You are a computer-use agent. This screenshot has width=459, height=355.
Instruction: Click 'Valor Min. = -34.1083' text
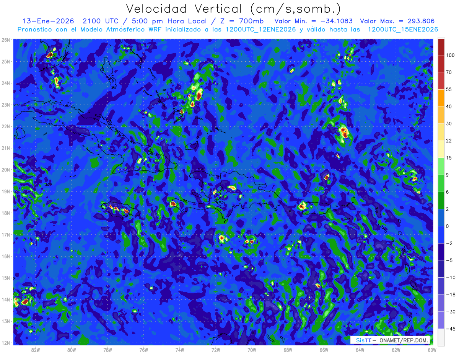click(x=314, y=21)
